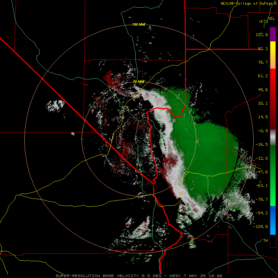Image resolution: width=278 pixels, height=278 pixels.
Task: Select the -0.9 legend value
Action: click(263, 131)
